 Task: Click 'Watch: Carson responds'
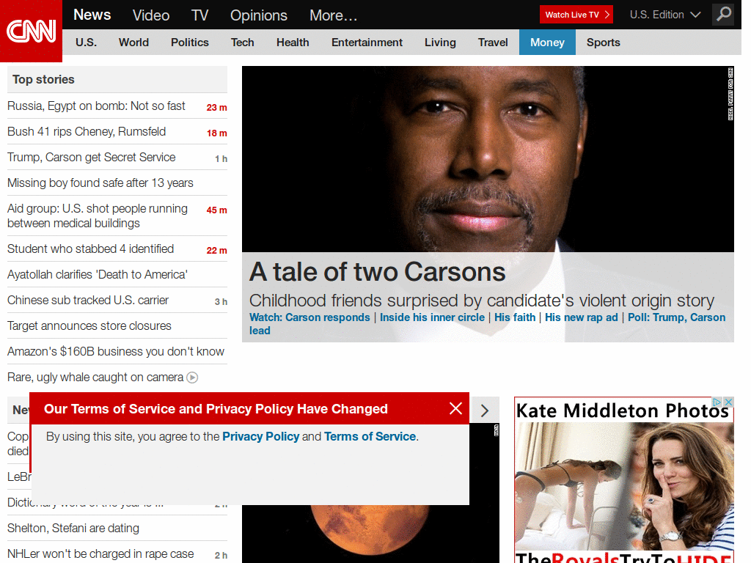308,317
